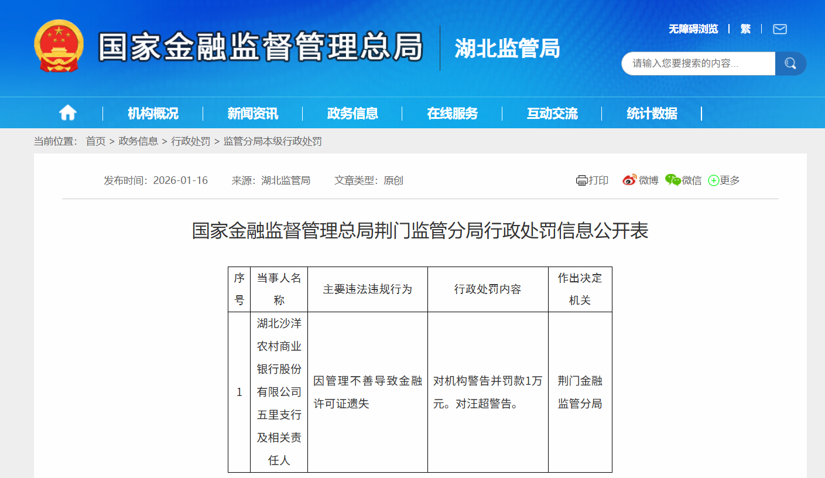Open more sharing options via 更多 icon
This screenshot has height=478, width=825.
[713, 180]
